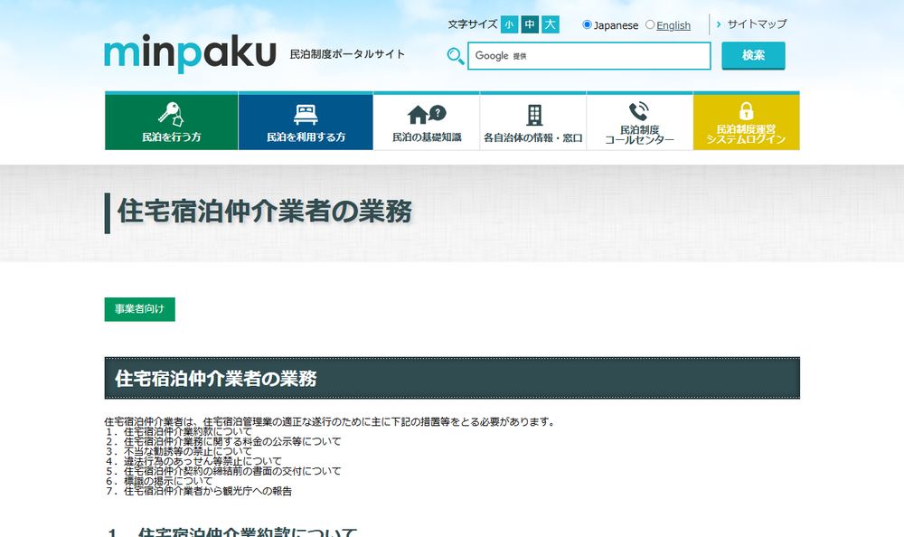The width and height of the screenshot is (904, 537).
Task: Click the dark section header 住宅宿泊仲介業者の業務
Action: [452, 379]
